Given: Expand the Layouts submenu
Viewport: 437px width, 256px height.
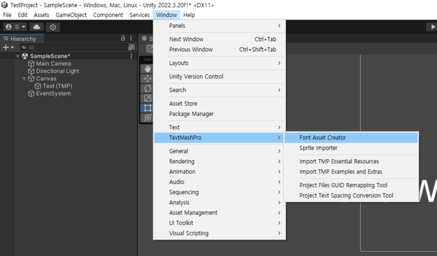Looking at the screenshot, I should coord(219,63).
